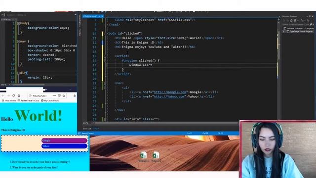The width and height of the screenshot is (316, 178).
Task: Open the Most Visited bookmark
Action: (9, 100)
